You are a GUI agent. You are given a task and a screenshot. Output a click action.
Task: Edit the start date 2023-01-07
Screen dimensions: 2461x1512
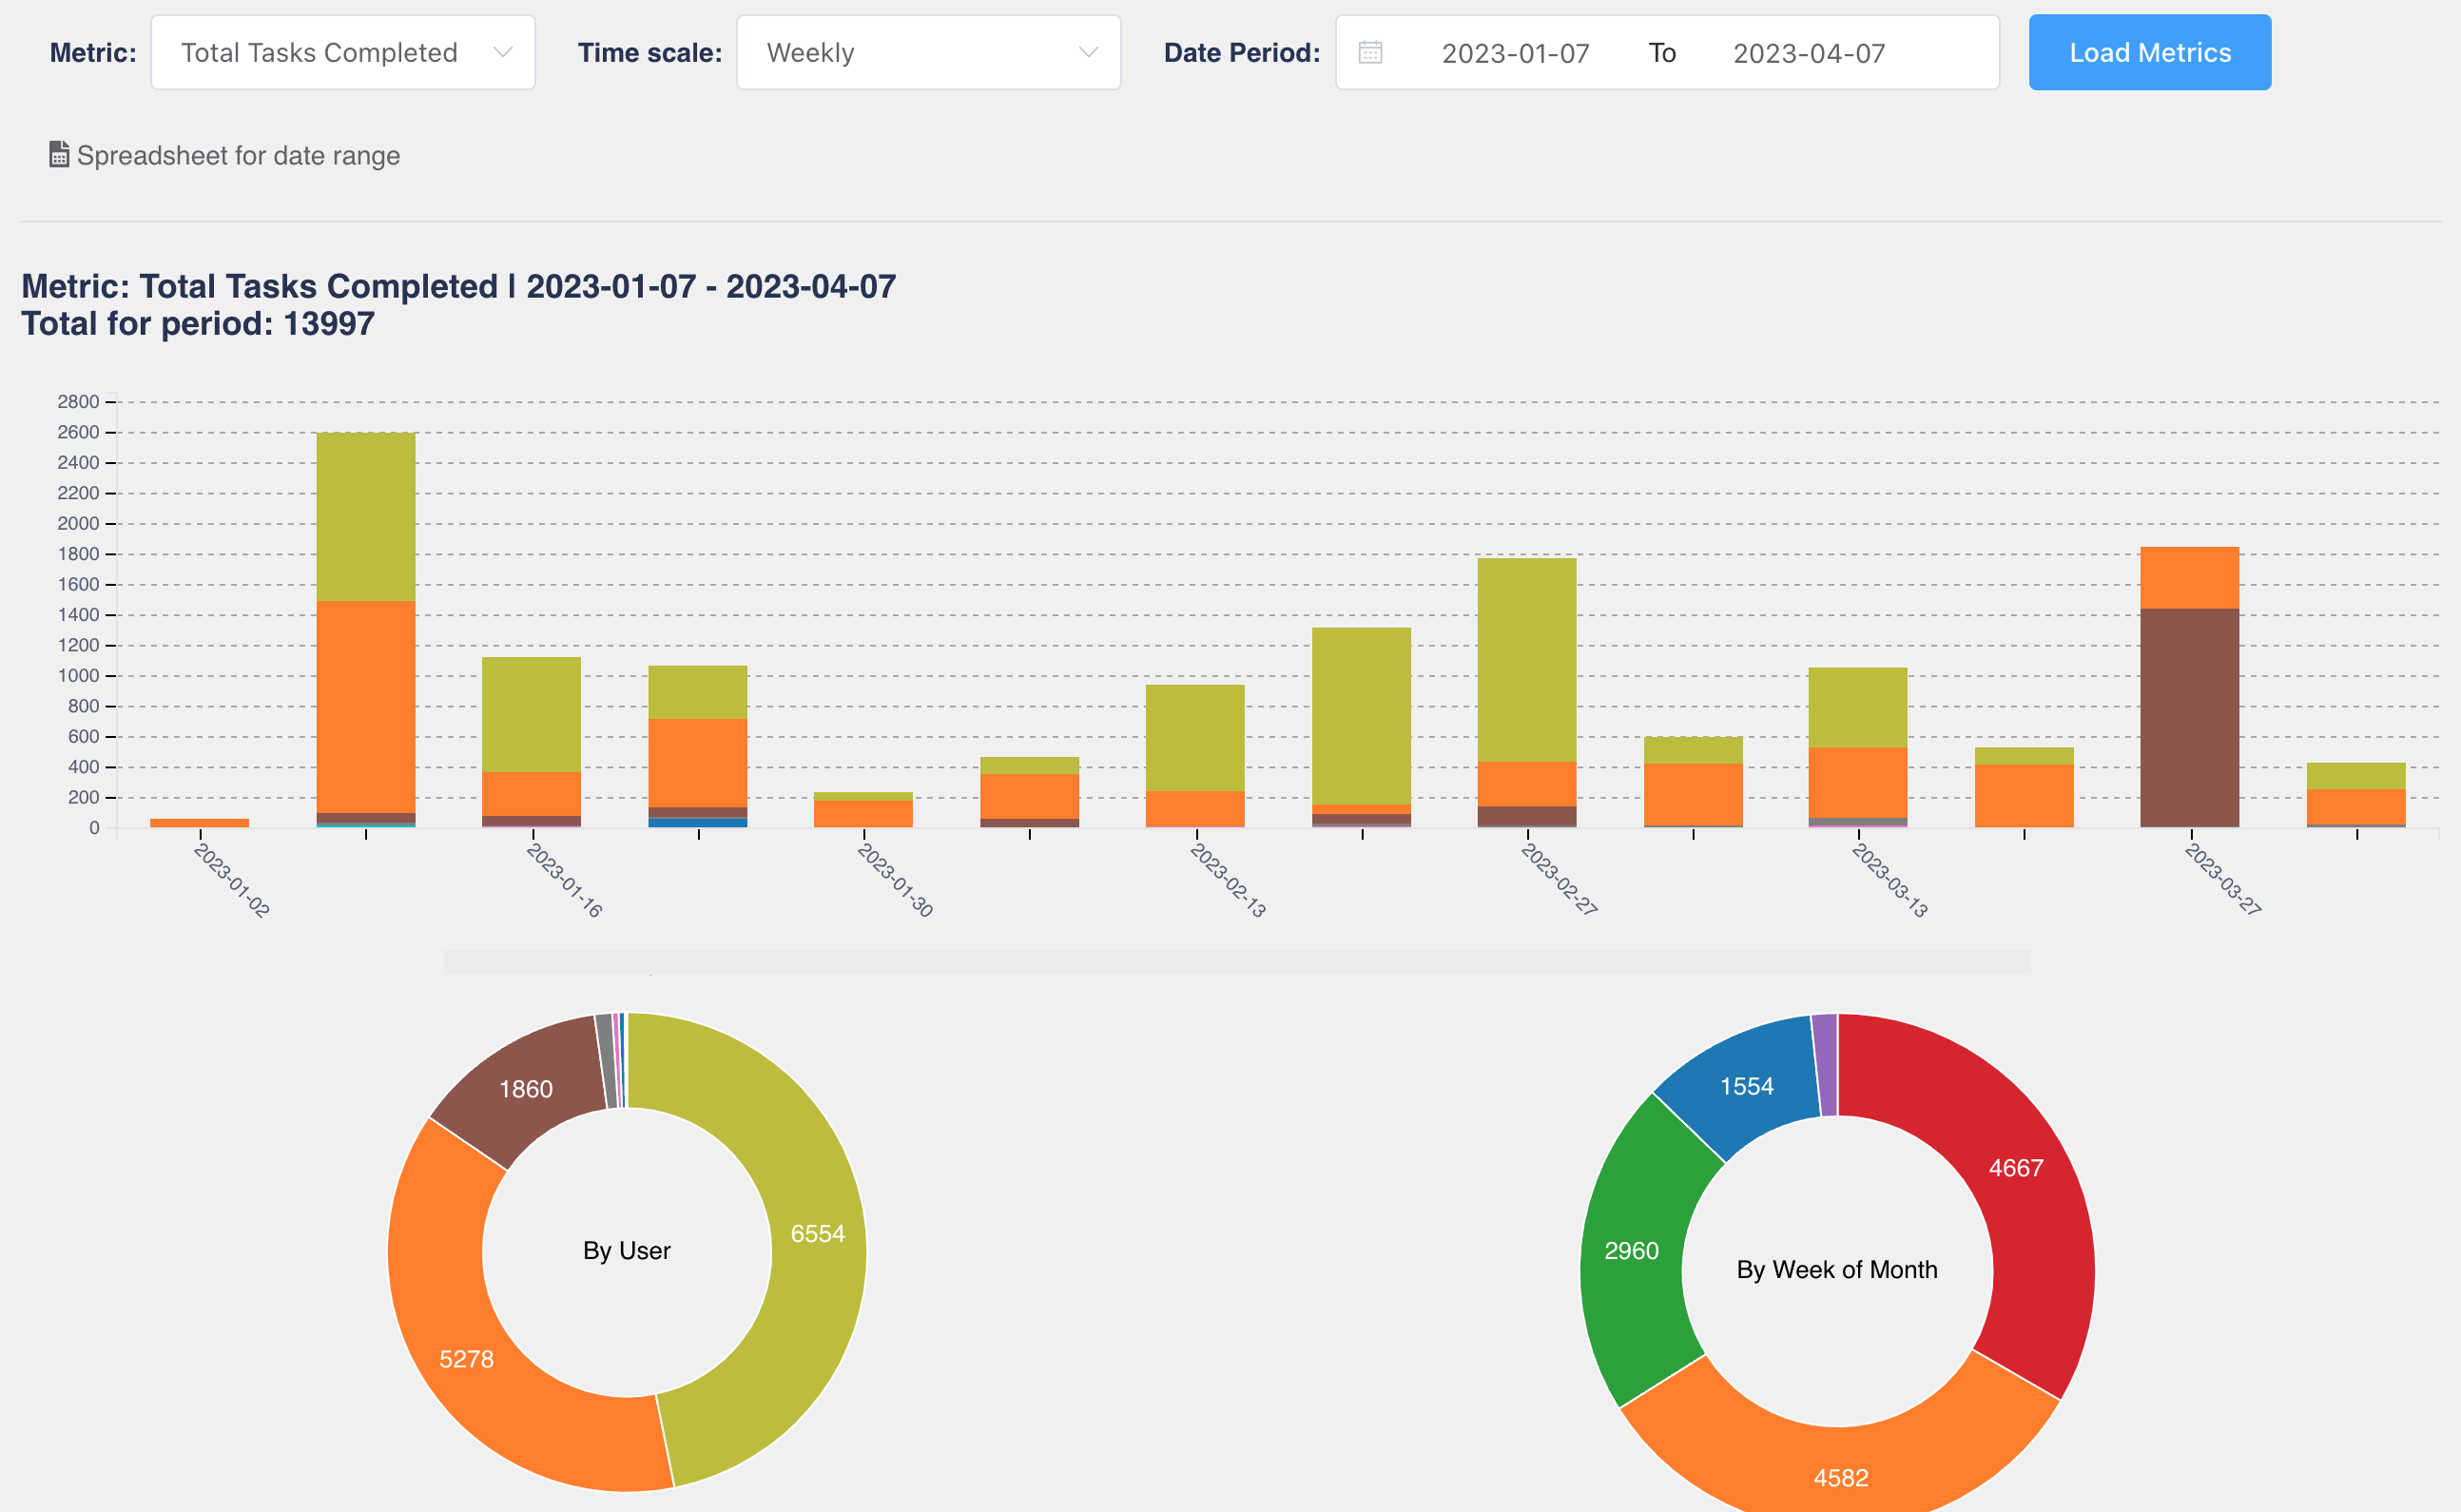1515,53
